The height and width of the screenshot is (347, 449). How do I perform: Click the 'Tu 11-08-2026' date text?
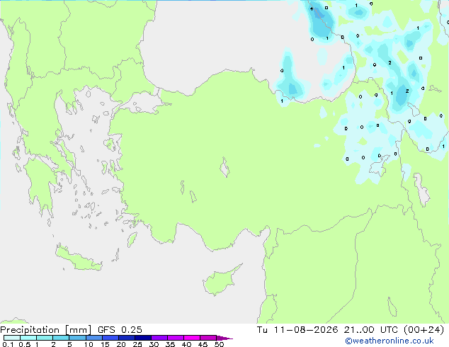click(x=297, y=330)
